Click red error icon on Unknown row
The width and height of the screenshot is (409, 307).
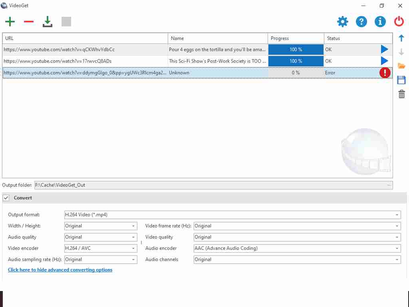coord(385,73)
